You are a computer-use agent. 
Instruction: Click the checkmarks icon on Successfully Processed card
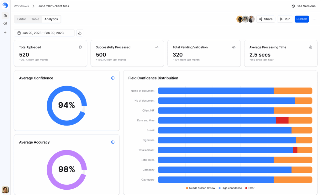[157, 47]
